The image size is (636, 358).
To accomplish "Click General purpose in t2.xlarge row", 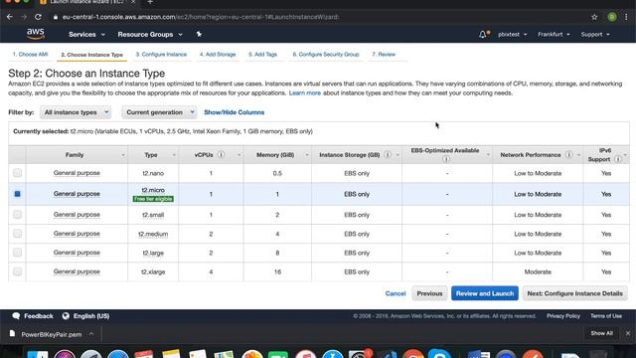I will (77, 271).
